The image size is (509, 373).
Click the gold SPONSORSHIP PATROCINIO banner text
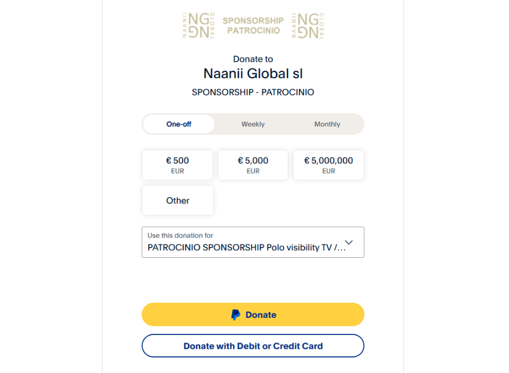click(x=253, y=26)
